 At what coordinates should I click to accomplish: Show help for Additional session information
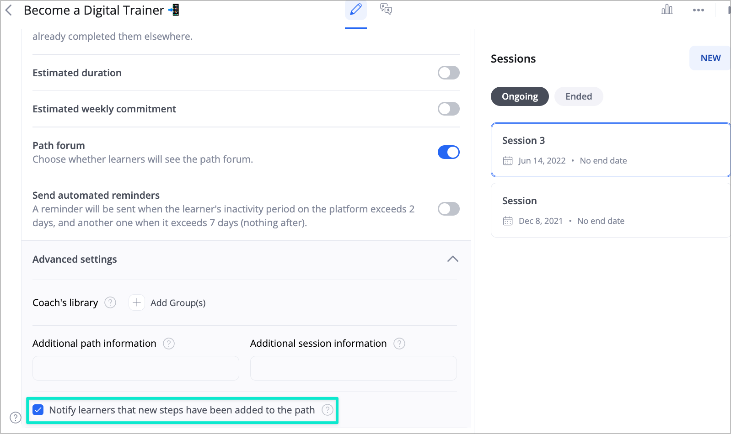[399, 344]
